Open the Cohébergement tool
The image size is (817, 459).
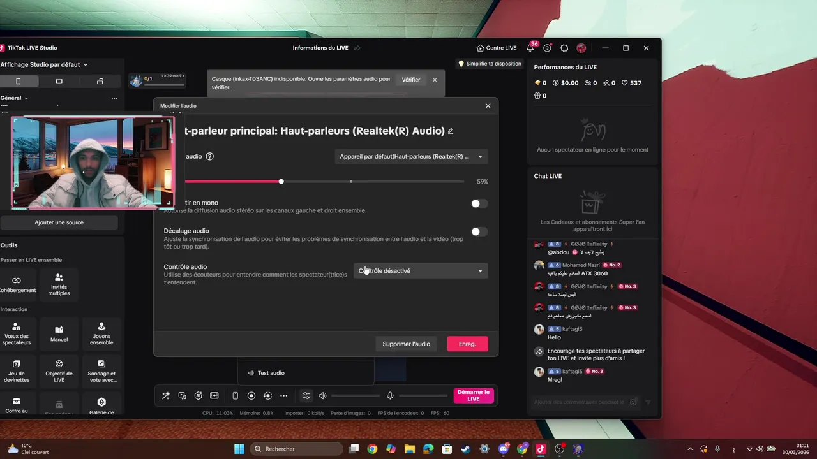[x=17, y=284]
